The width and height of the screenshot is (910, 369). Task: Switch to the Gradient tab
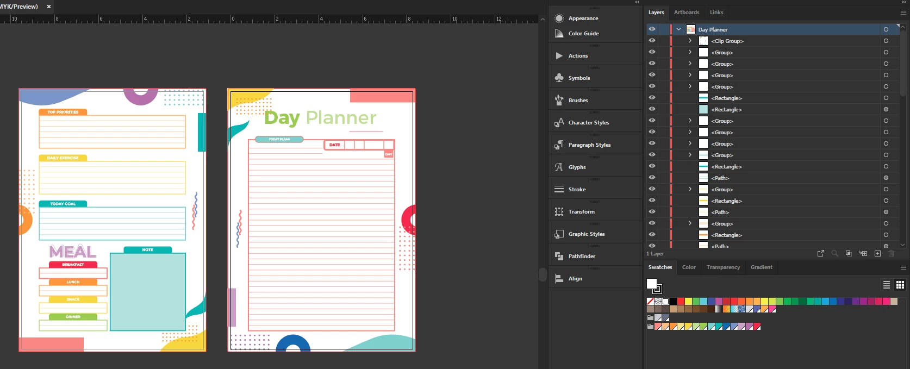(x=761, y=267)
